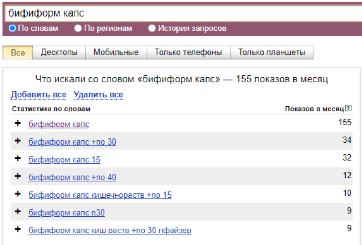Image resolution: width=362 pixels, height=245 pixels.
Task: Add 'бифиформ капс п30' via plus icon
Action: pos(18,211)
